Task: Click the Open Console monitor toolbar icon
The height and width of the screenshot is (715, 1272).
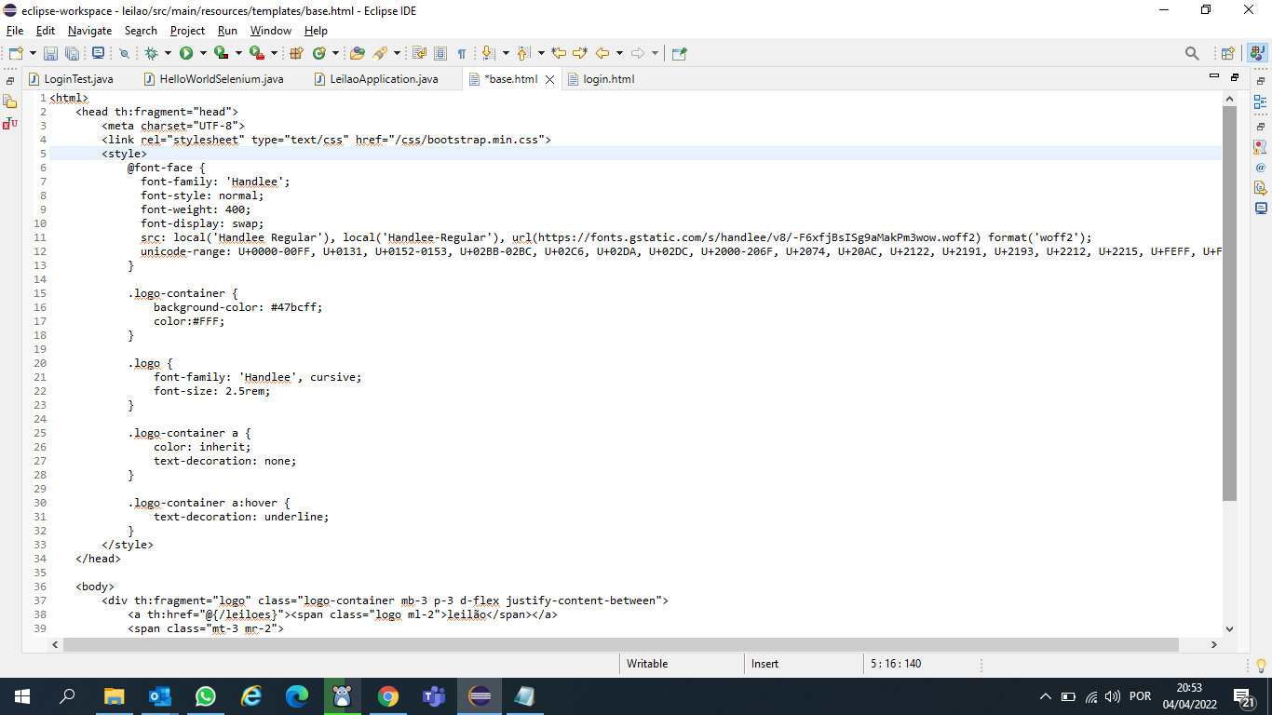Action: click(98, 53)
